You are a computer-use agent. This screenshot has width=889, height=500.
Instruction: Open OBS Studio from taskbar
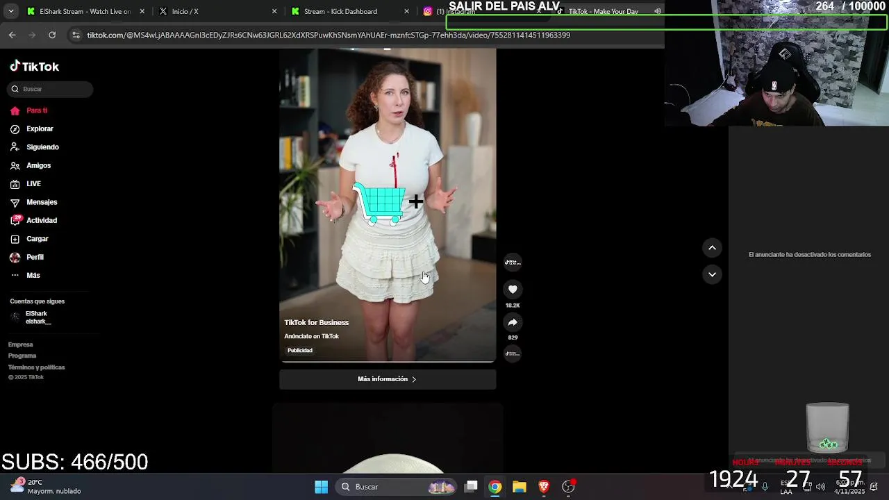click(x=569, y=487)
